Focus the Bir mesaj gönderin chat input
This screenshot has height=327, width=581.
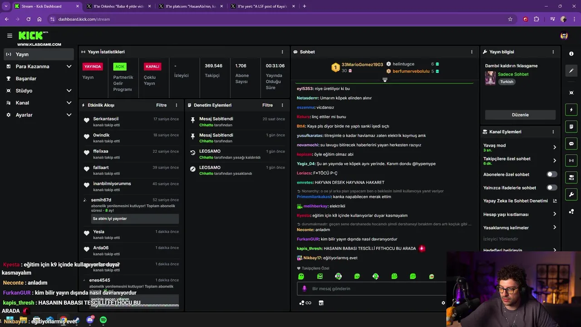[x=372, y=288]
